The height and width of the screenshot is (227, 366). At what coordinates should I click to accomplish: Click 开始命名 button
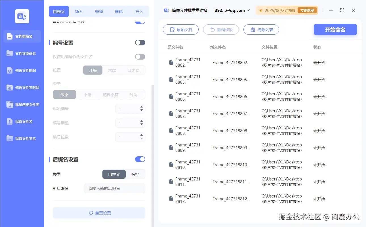pos(335,30)
